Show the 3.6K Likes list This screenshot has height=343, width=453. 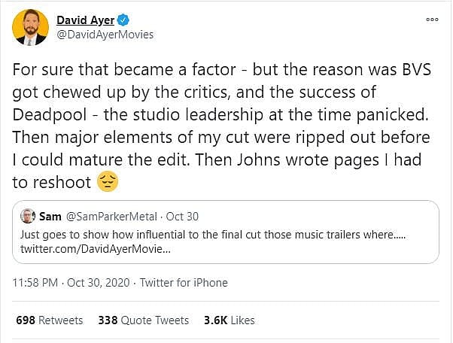pos(230,320)
